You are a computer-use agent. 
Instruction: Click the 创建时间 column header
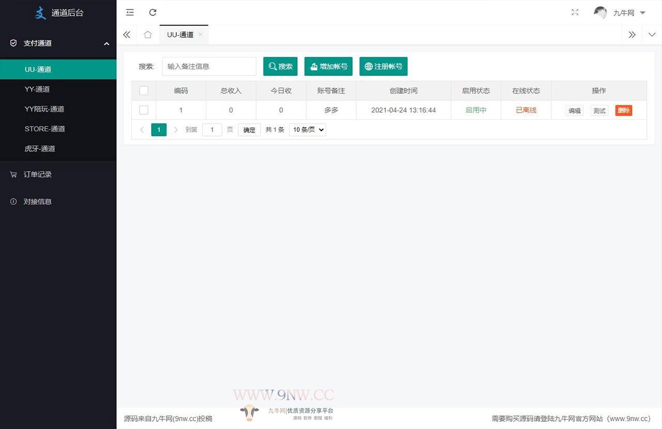pos(403,90)
